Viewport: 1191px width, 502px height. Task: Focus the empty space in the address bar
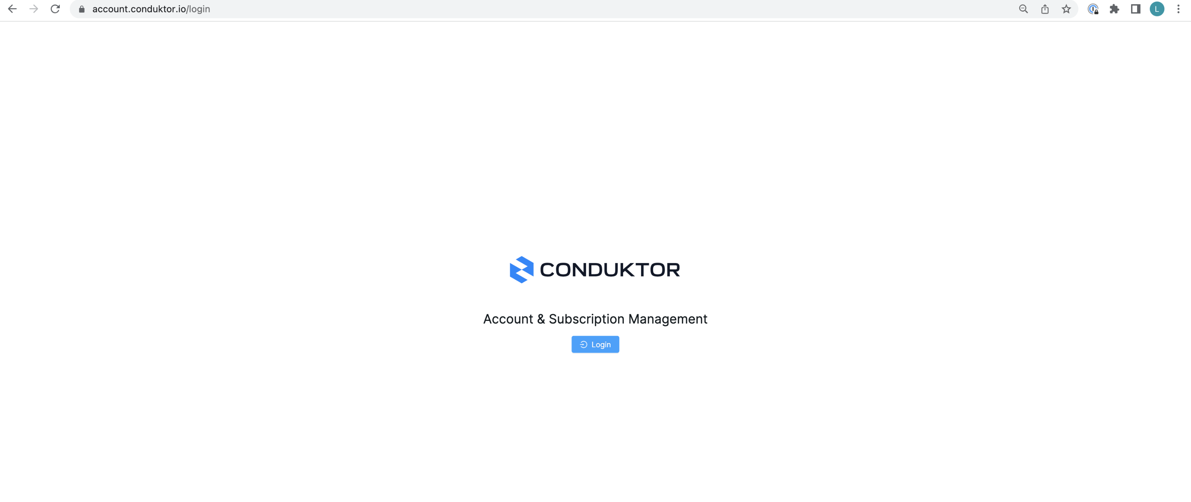click(x=601, y=9)
